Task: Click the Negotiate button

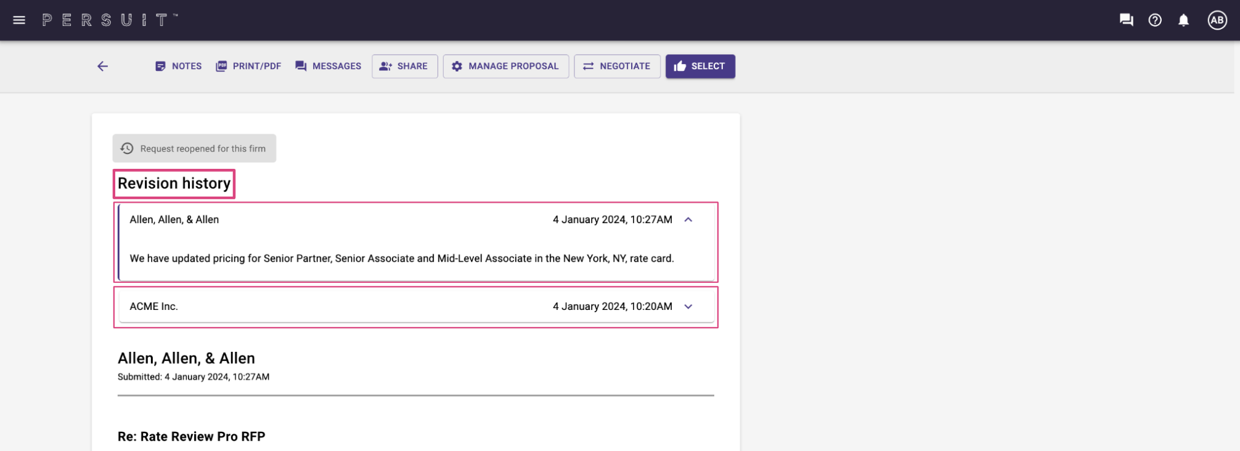Action: pyautogui.click(x=617, y=66)
